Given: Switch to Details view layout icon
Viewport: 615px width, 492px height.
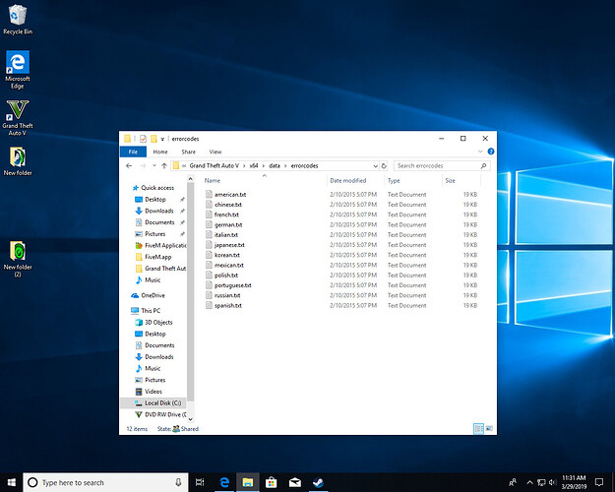Looking at the screenshot, I should (x=478, y=428).
